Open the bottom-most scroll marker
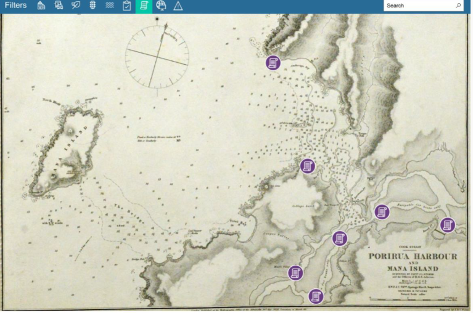 (316, 296)
